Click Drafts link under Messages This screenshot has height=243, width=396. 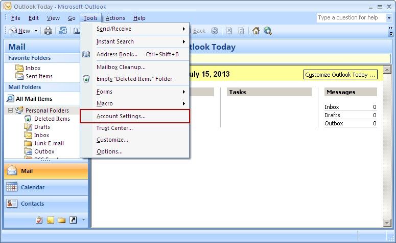pyautogui.click(x=332, y=115)
